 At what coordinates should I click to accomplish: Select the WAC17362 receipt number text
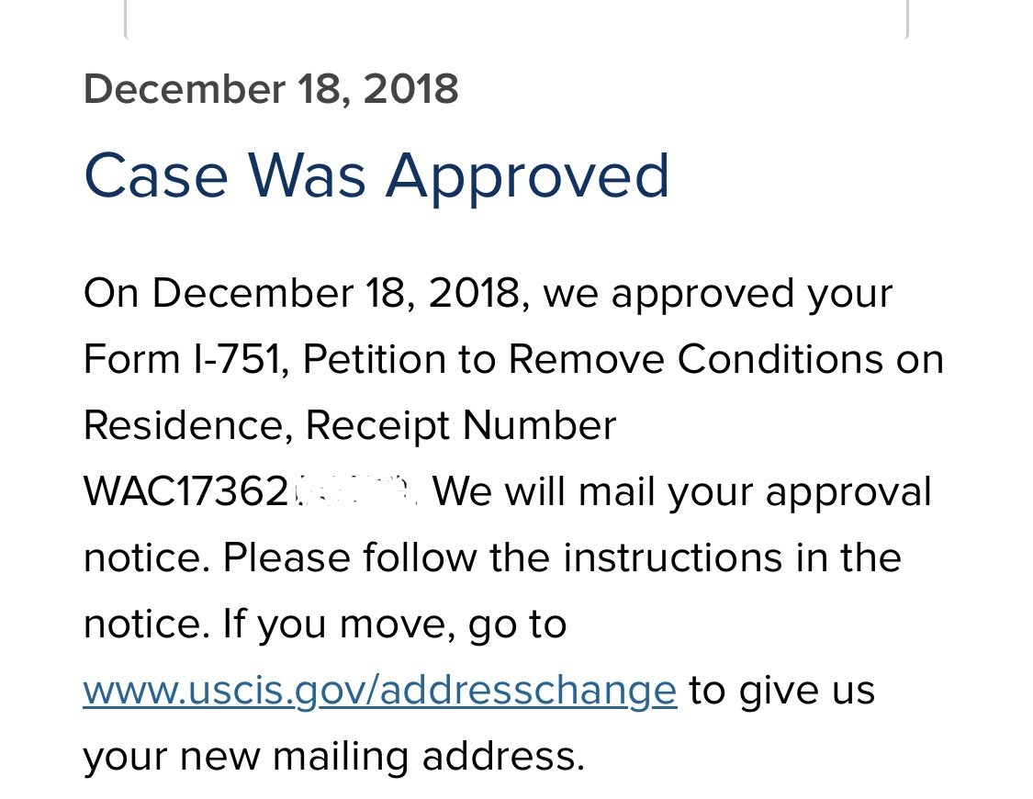[x=186, y=491]
